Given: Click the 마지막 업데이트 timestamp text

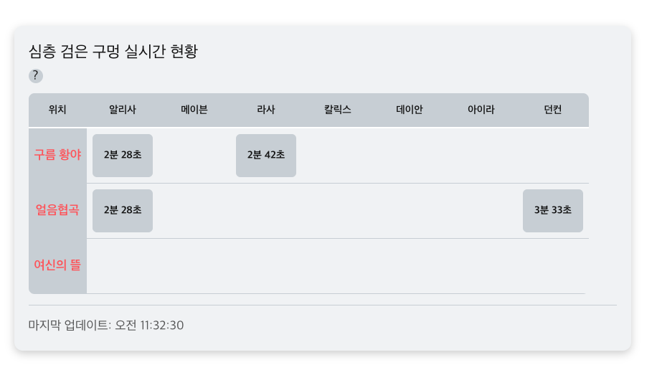Looking at the screenshot, I should (106, 325).
